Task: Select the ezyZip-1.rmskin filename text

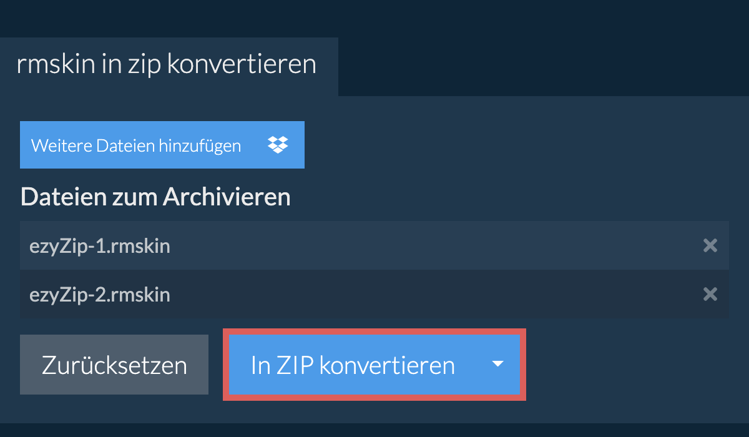Action: pos(100,246)
